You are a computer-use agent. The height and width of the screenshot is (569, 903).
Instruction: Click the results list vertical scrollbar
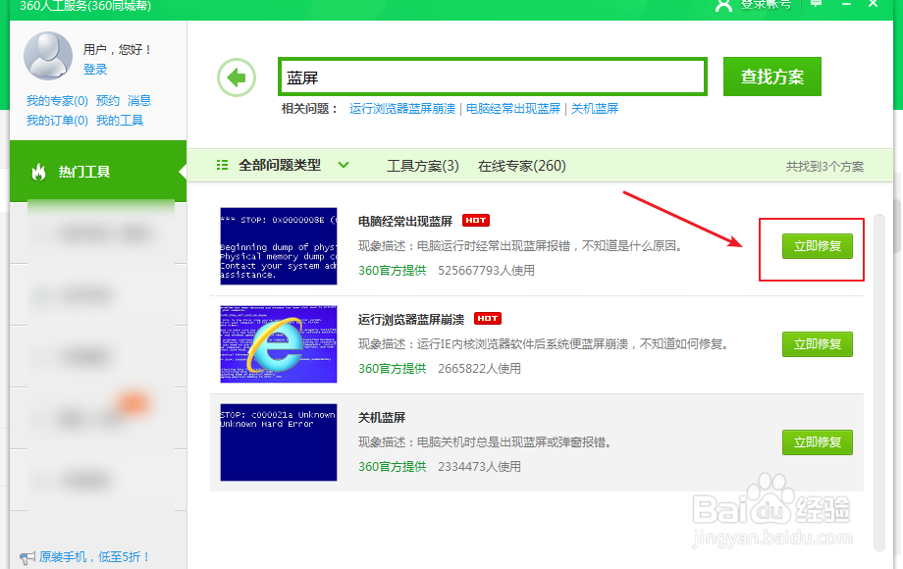[x=878, y=383]
